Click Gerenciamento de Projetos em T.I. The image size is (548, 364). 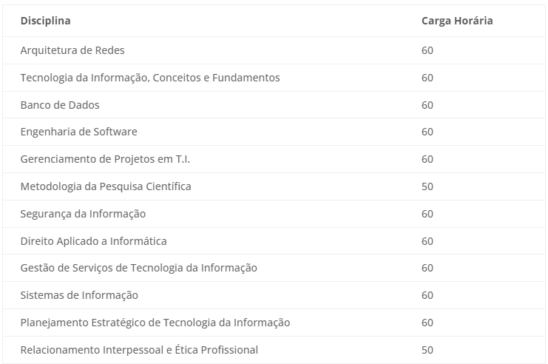point(105,159)
